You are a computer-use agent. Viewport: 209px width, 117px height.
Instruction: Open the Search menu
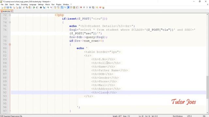(12, 4)
